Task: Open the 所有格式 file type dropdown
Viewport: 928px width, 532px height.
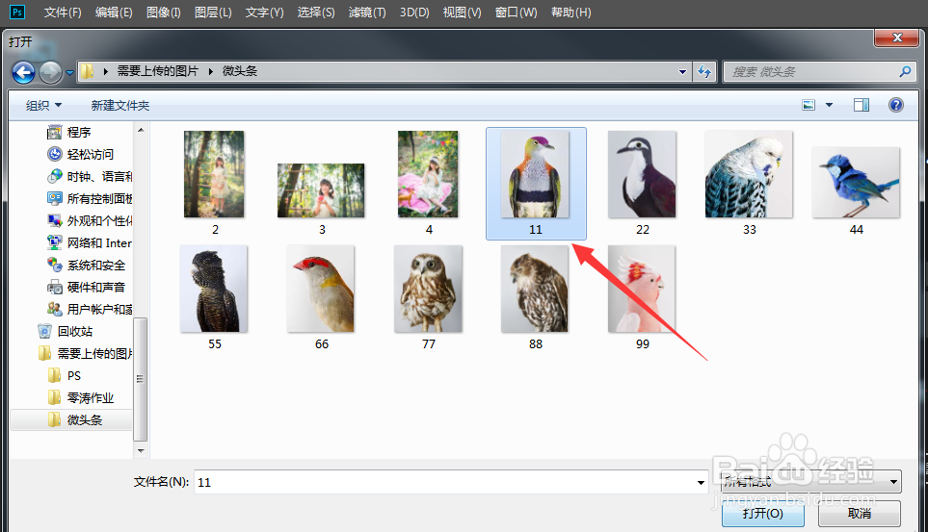Action: [810, 482]
